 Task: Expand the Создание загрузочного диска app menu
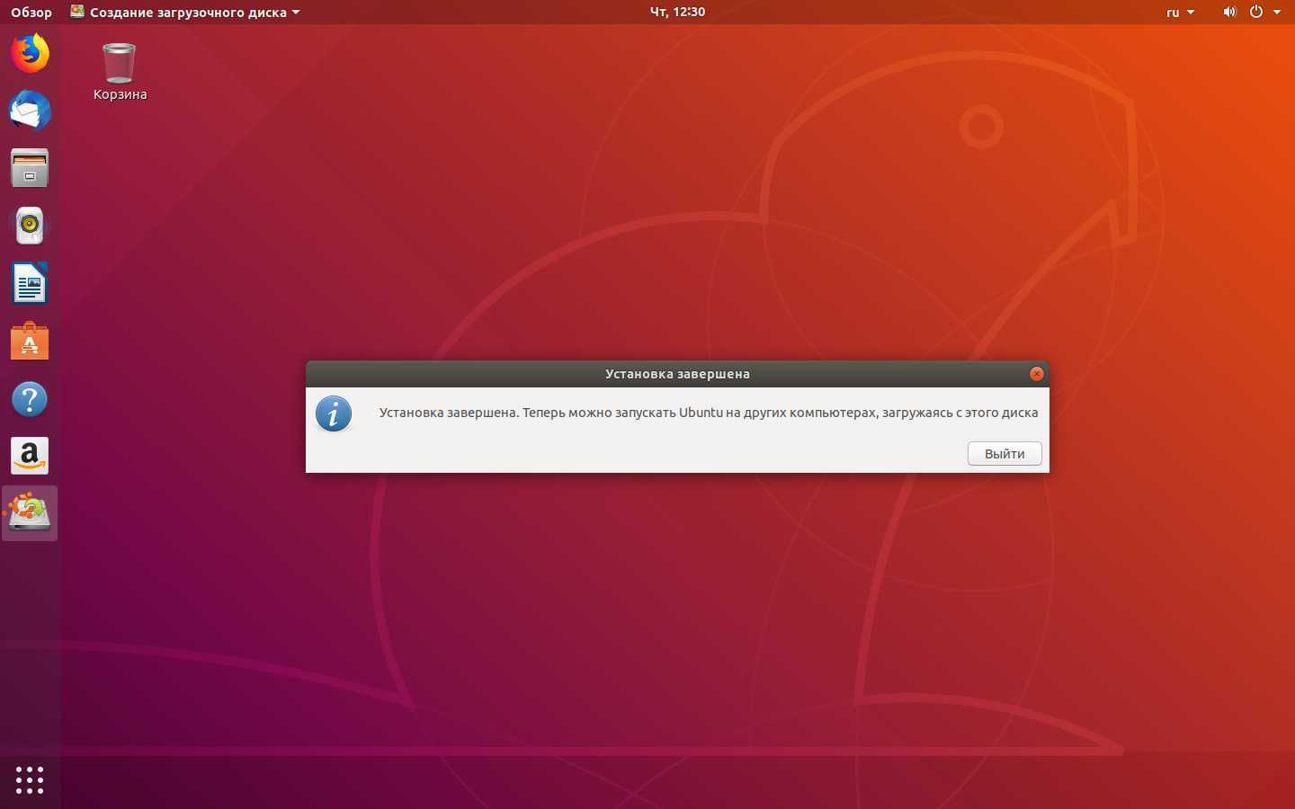pos(185,12)
